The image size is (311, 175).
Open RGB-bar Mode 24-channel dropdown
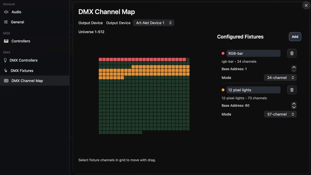[x=280, y=78]
